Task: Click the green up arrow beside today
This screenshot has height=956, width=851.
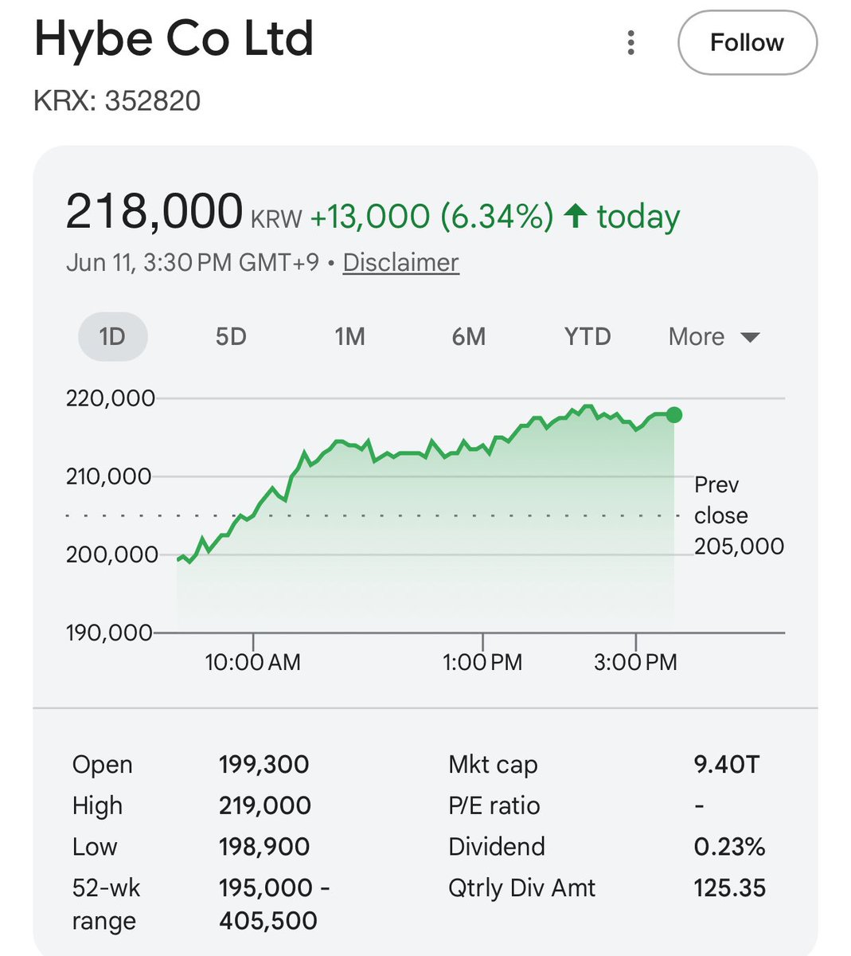Action: [x=576, y=216]
